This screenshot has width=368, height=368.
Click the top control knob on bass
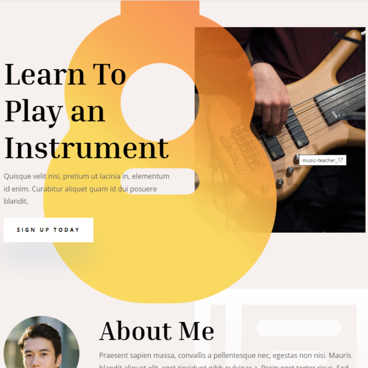[296, 158]
